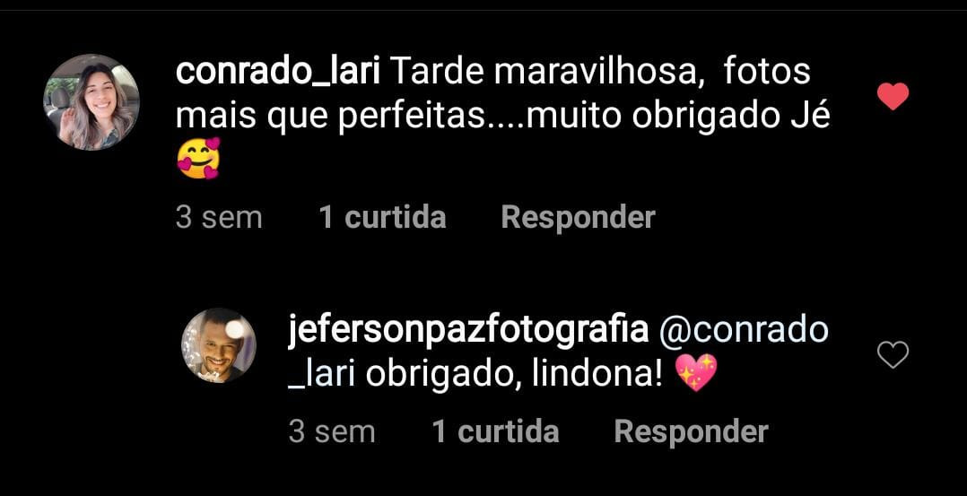Open the @conrado mention in the reply

[744, 331]
